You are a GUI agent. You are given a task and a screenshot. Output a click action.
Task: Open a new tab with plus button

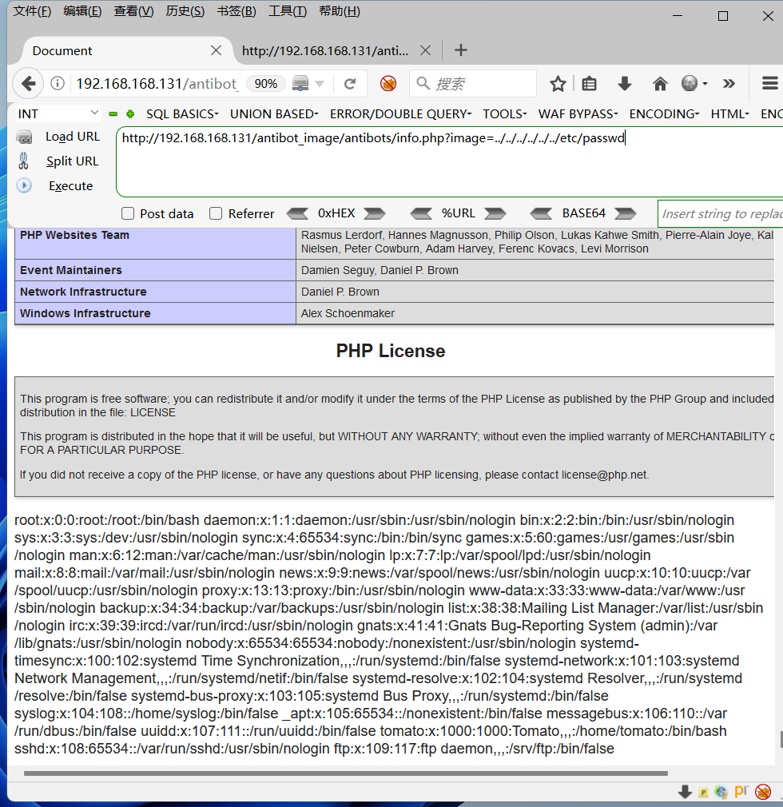(x=461, y=50)
